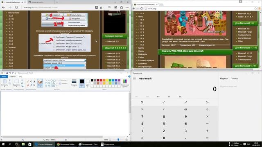Expand the Paint shapes gallery
This screenshot has height=147, width=262.
[x=57, y=86]
